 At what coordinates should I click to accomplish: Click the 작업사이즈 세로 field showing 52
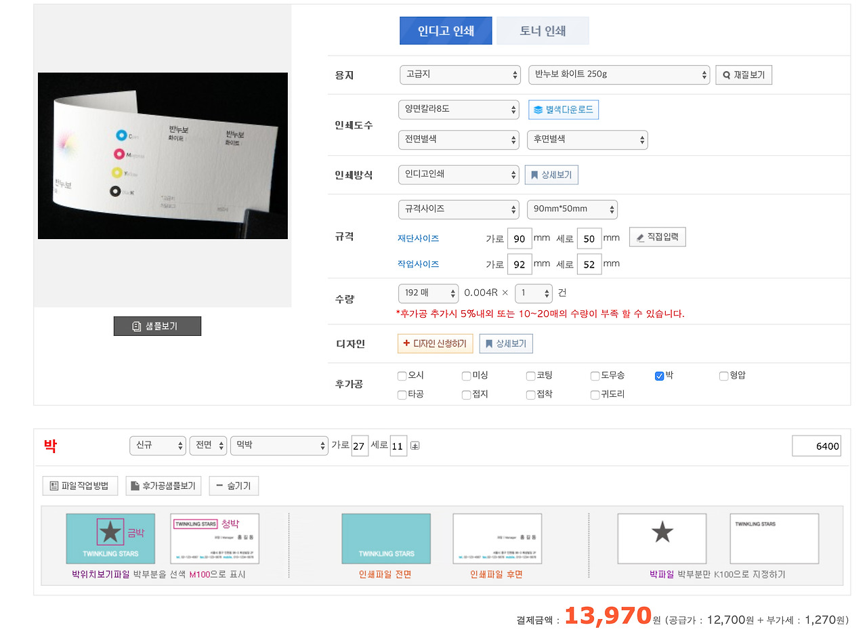click(x=589, y=264)
